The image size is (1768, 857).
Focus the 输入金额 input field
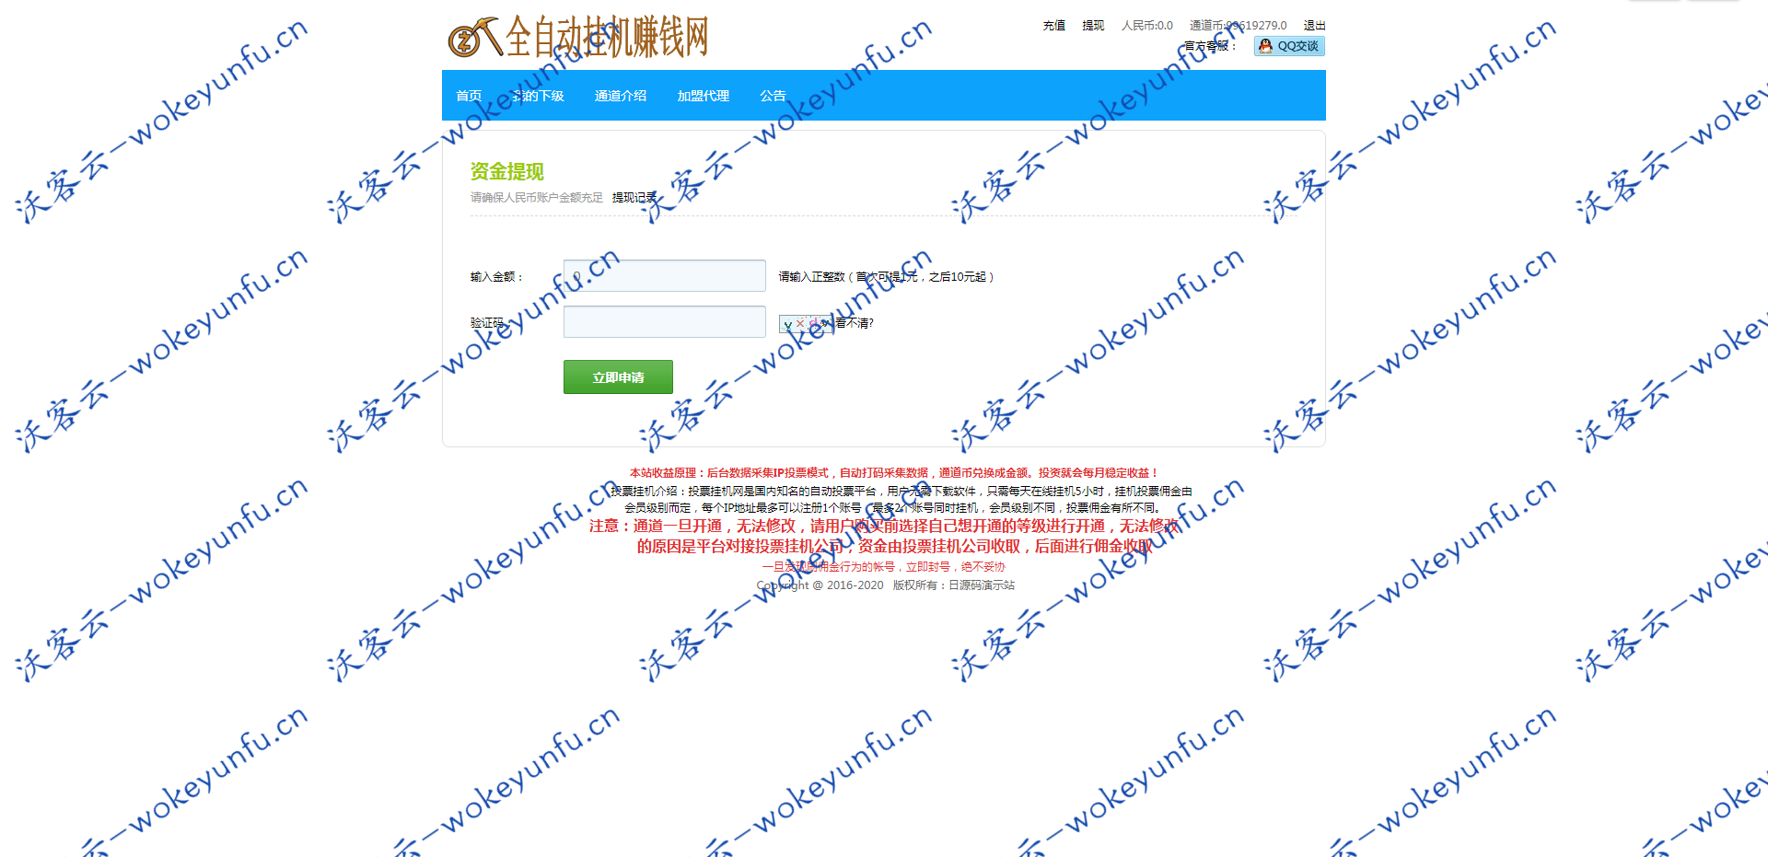click(x=665, y=276)
